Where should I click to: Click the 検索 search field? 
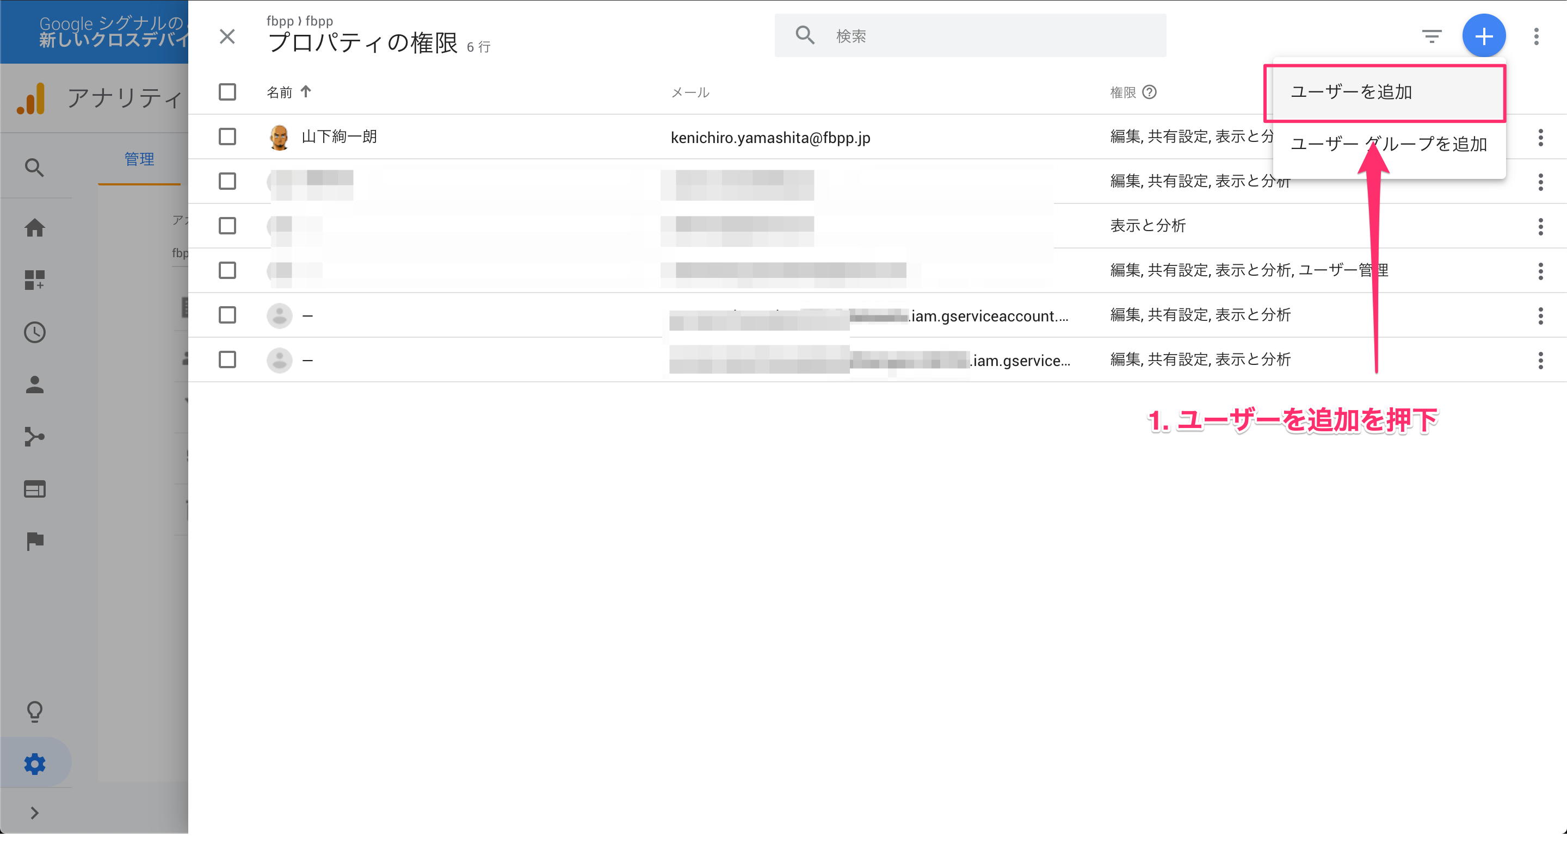(970, 36)
